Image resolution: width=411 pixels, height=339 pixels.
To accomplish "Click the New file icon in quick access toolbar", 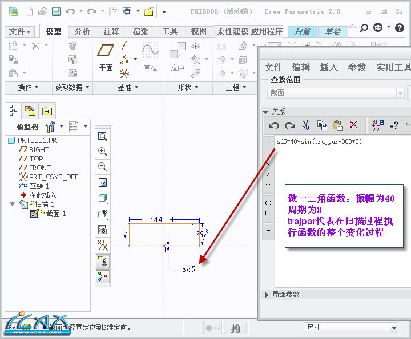I will pyautogui.click(x=29, y=11).
